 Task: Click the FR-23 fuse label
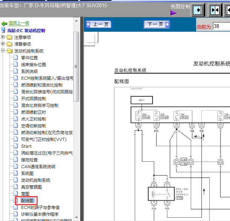(184, 117)
